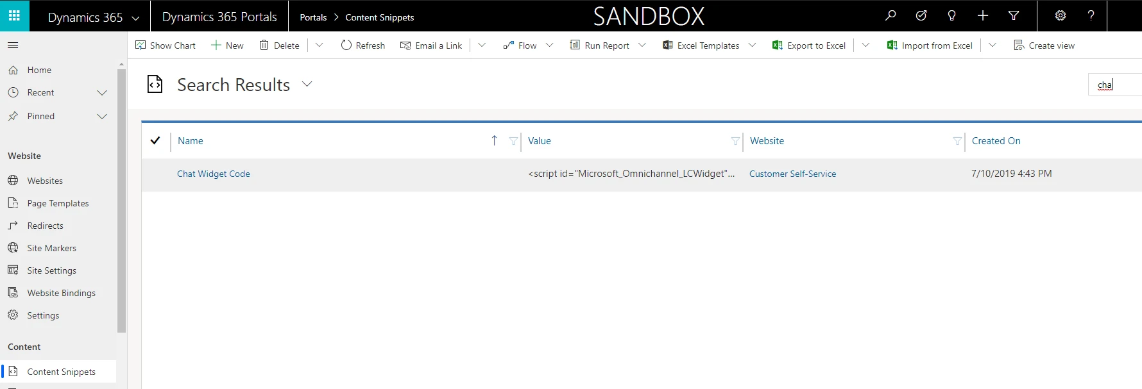This screenshot has height=389, width=1142.
Task: Open the Search Results view selector chevron
Action: (x=307, y=84)
